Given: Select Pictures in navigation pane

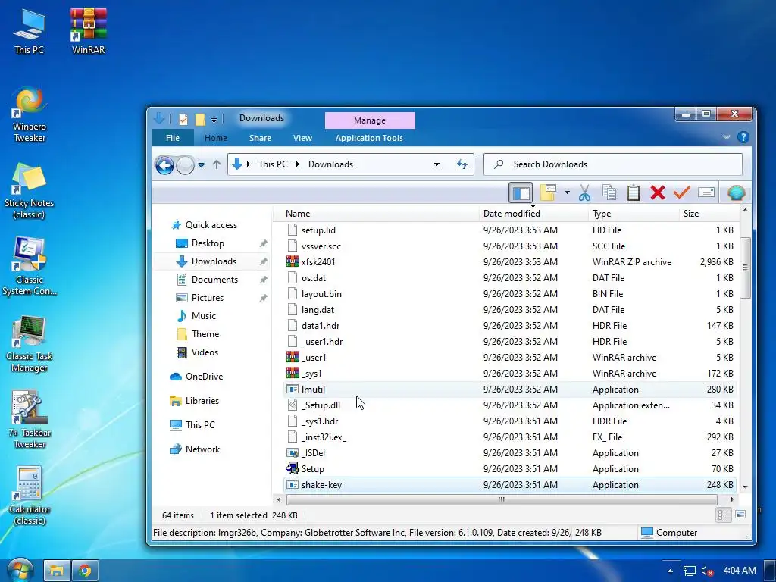Looking at the screenshot, I should (x=208, y=297).
